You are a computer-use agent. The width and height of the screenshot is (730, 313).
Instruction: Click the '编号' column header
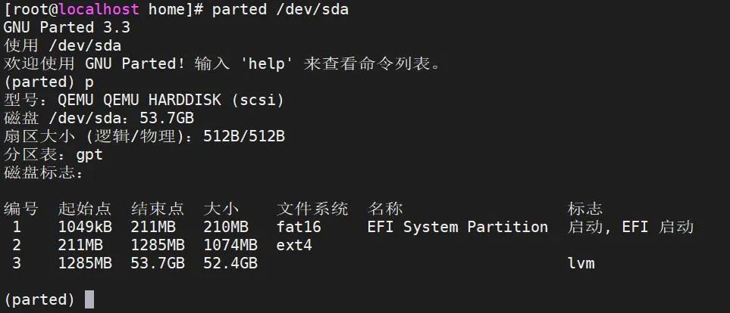(20, 209)
